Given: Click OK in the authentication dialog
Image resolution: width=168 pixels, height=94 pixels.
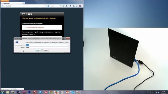Looking at the screenshot, I should tap(38, 50).
